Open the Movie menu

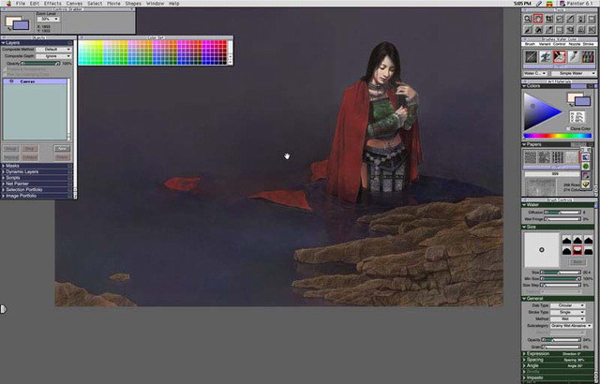(x=113, y=4)
